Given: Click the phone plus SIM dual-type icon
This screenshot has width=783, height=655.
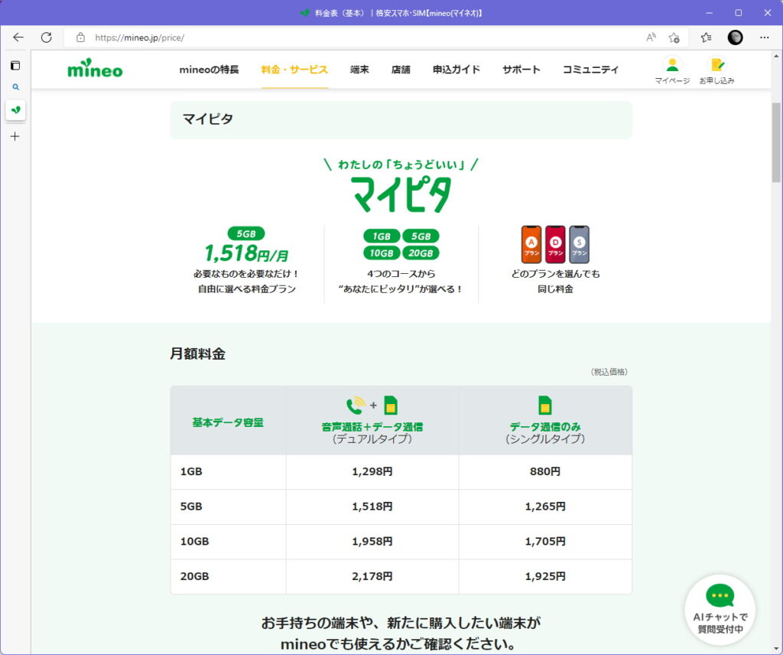Looking at the screenshot, I should pos(372,406).
